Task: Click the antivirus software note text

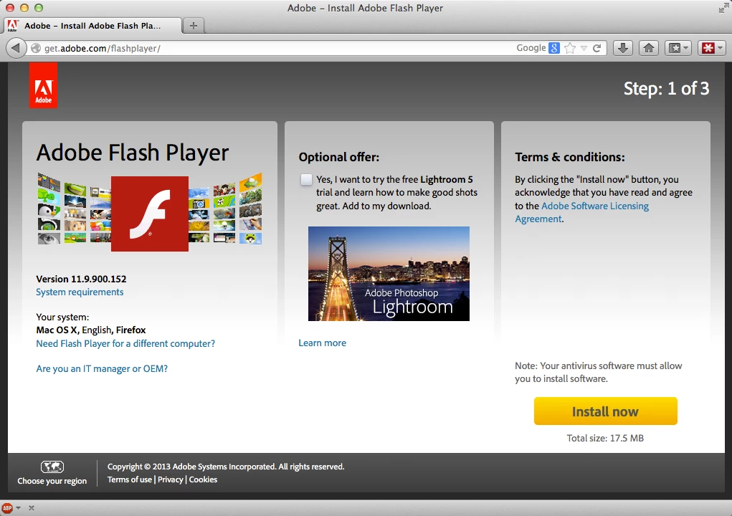Action: (x=599, y=372)
